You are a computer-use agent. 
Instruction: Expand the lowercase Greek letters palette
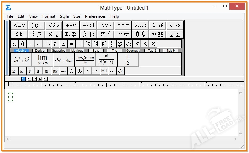158,25
